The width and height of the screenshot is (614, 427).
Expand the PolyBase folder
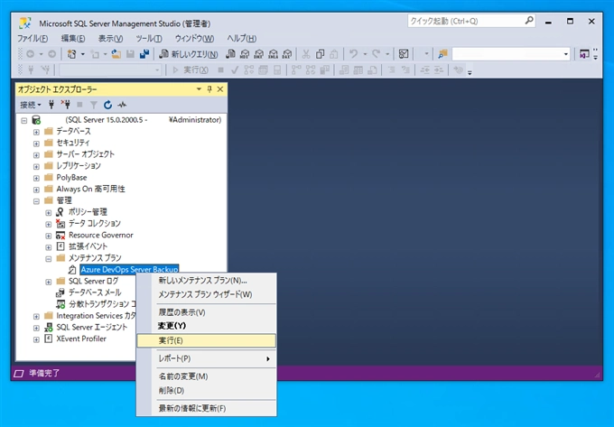tap(36, 178)
